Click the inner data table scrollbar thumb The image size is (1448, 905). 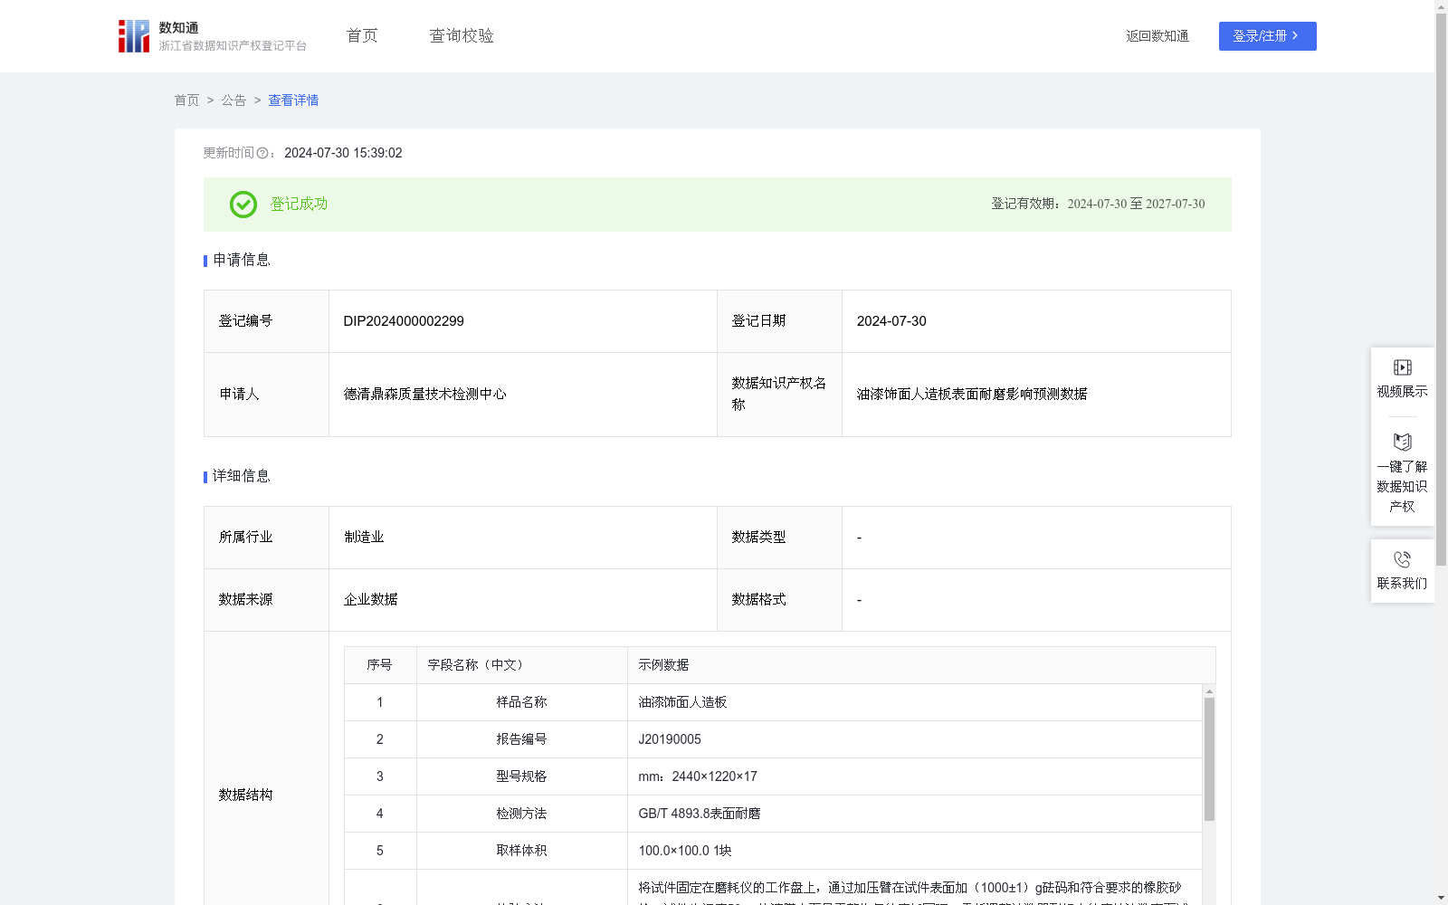click(x=1209, y=759)
